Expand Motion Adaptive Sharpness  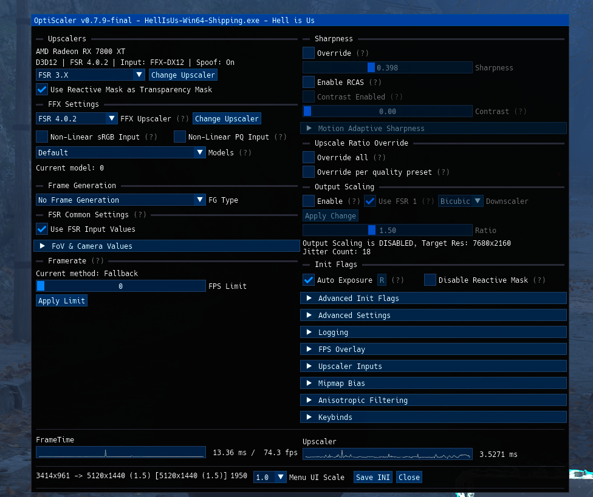click(x=433, y=128)
